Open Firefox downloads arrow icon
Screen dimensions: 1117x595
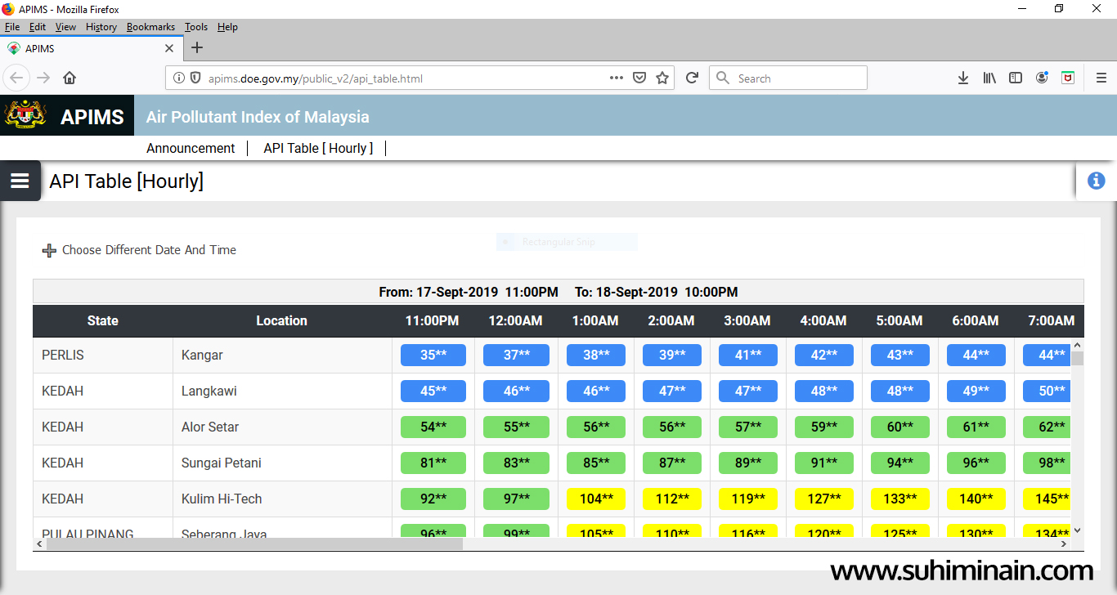coord(963,78)
